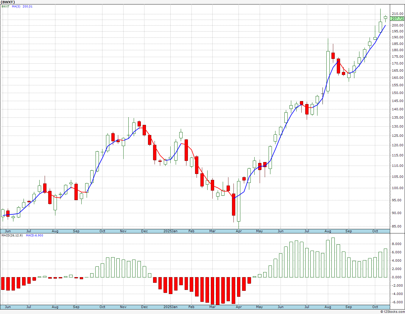Click 2025Jan on the MACD panel time axis
This screenshot has height=314, width=405.
(x=171, y=307)
